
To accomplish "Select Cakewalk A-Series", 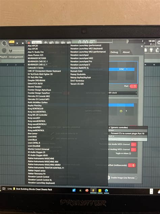I will pos(35,68).
